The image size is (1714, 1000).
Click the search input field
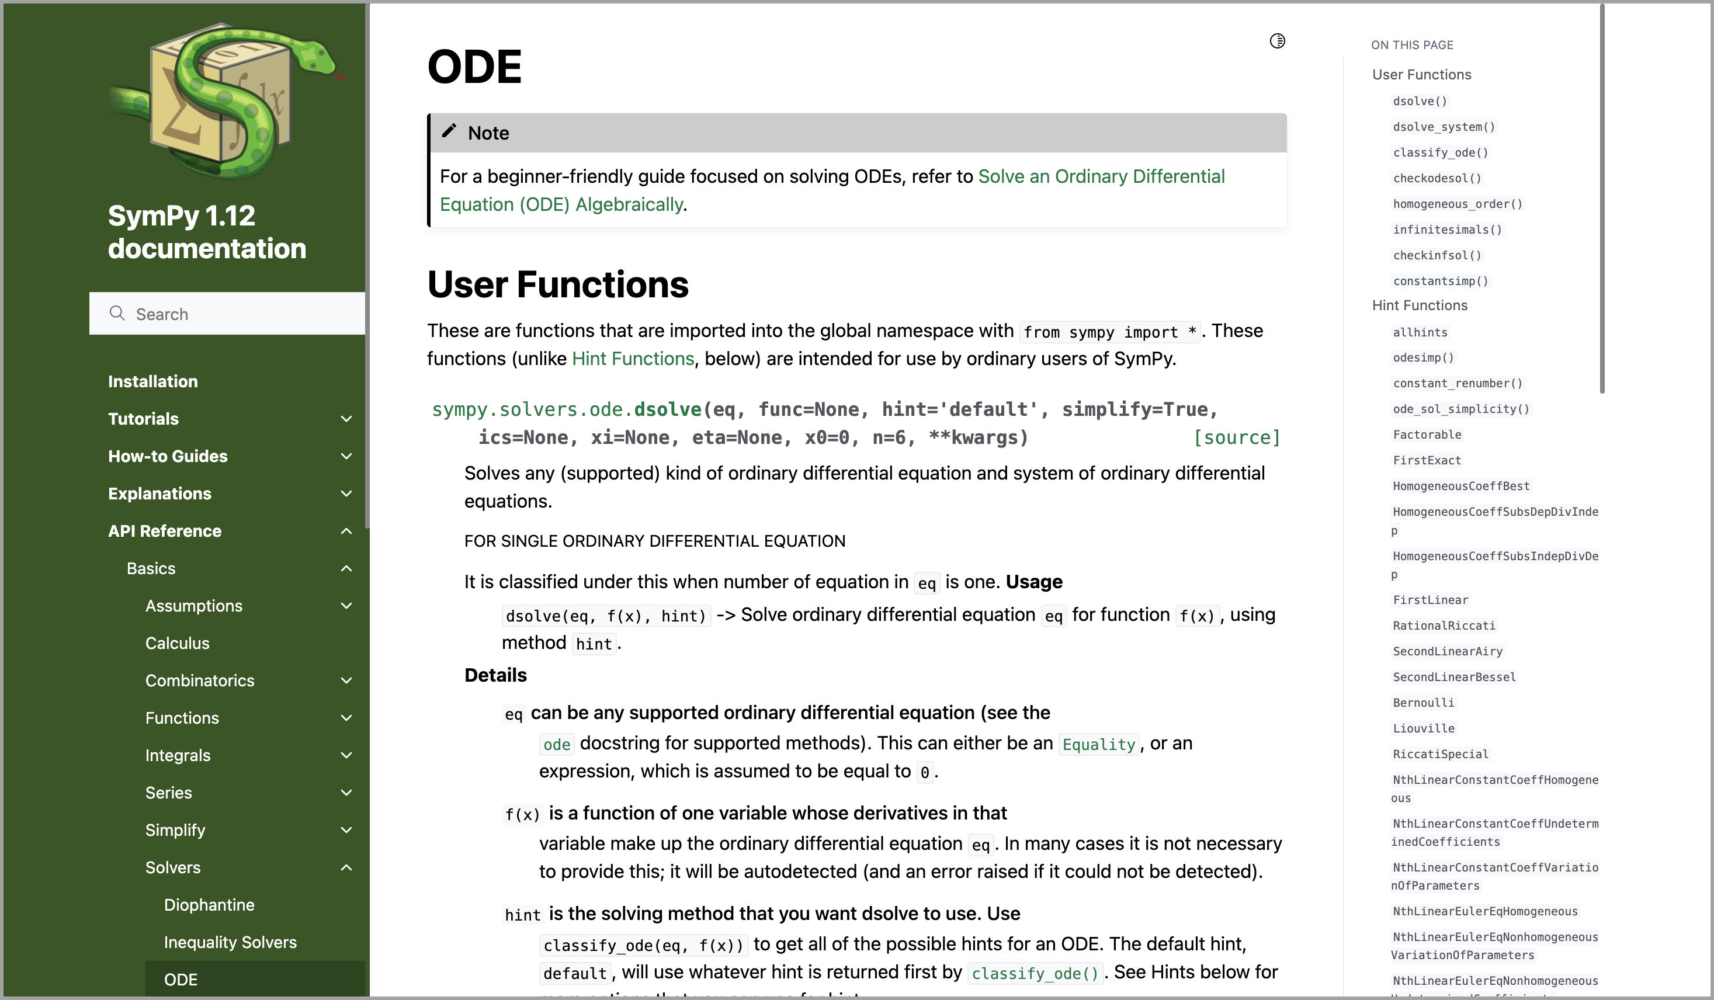point(226,313)
